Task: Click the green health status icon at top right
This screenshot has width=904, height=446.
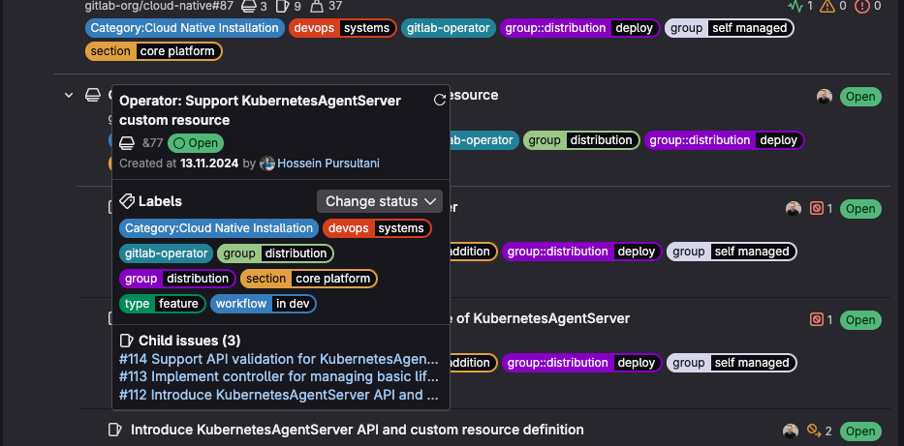Action: [x=795, y=7]
